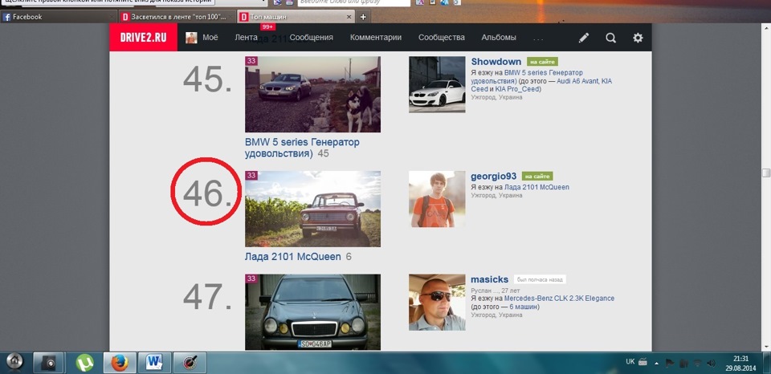Open Моё in the site menu
The height and width of the screenshot is (374, 771).
click(x=210, y=38)
